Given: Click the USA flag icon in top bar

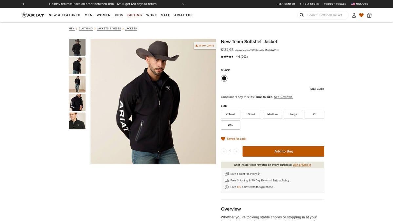Looking at the screenshot, I should point(353,4).
